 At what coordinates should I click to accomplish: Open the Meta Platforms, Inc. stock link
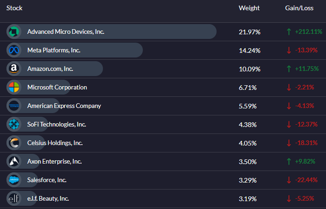click(54, 50)
